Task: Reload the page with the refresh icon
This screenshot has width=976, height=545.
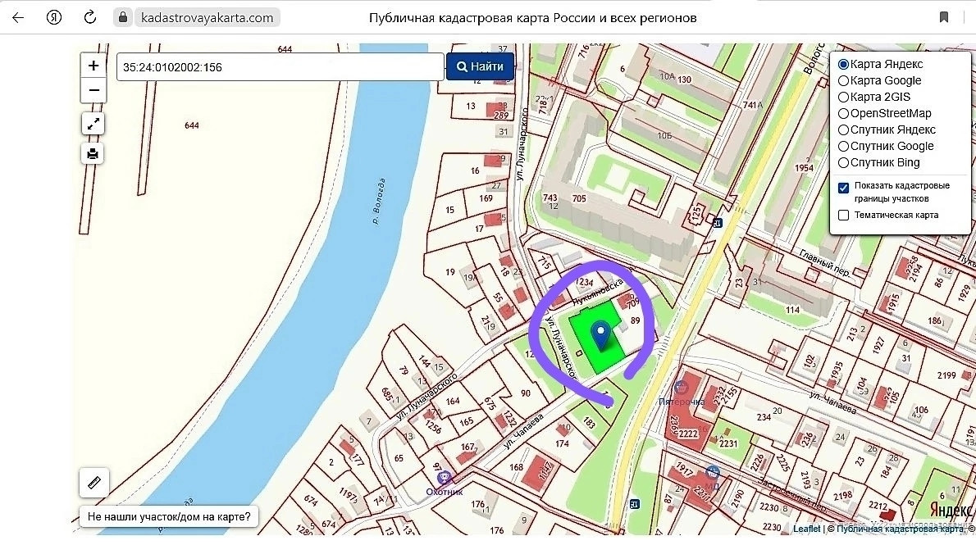Action: 90,17
